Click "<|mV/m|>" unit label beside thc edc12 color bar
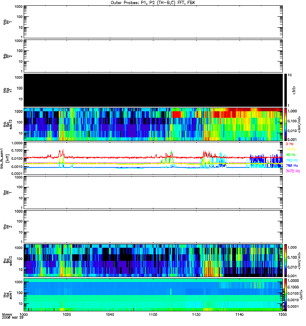This screenshot has width=306, height=326. pyautogui.click(x=299, y=261)
